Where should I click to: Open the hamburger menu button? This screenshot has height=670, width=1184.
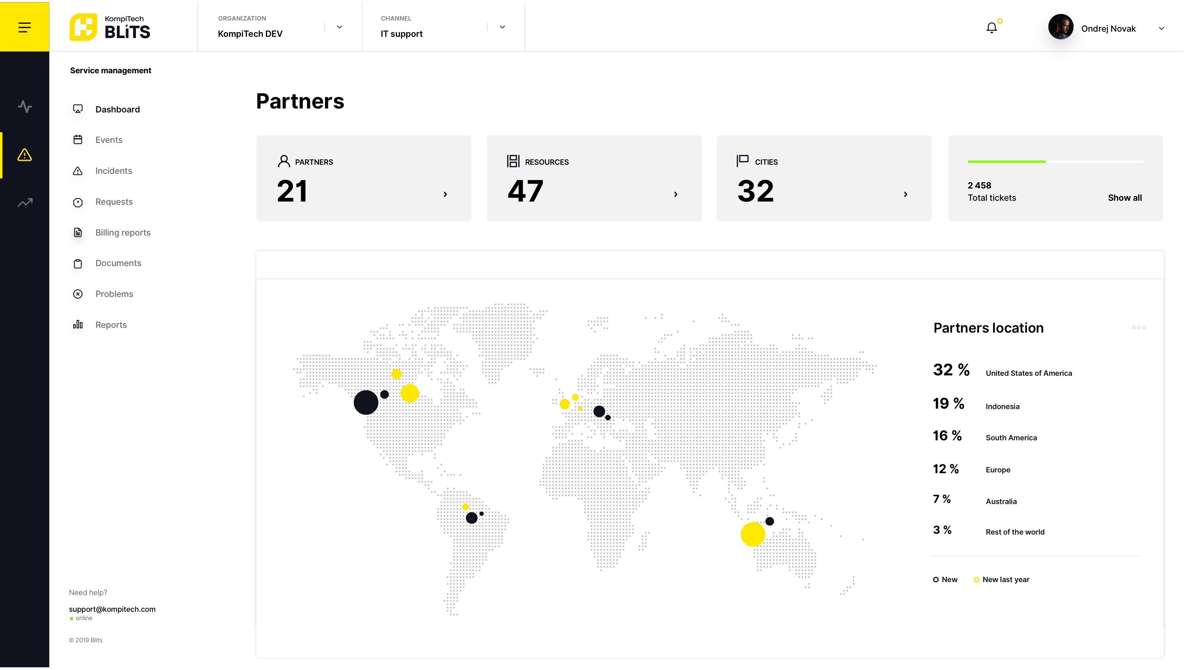coord(25,28)
